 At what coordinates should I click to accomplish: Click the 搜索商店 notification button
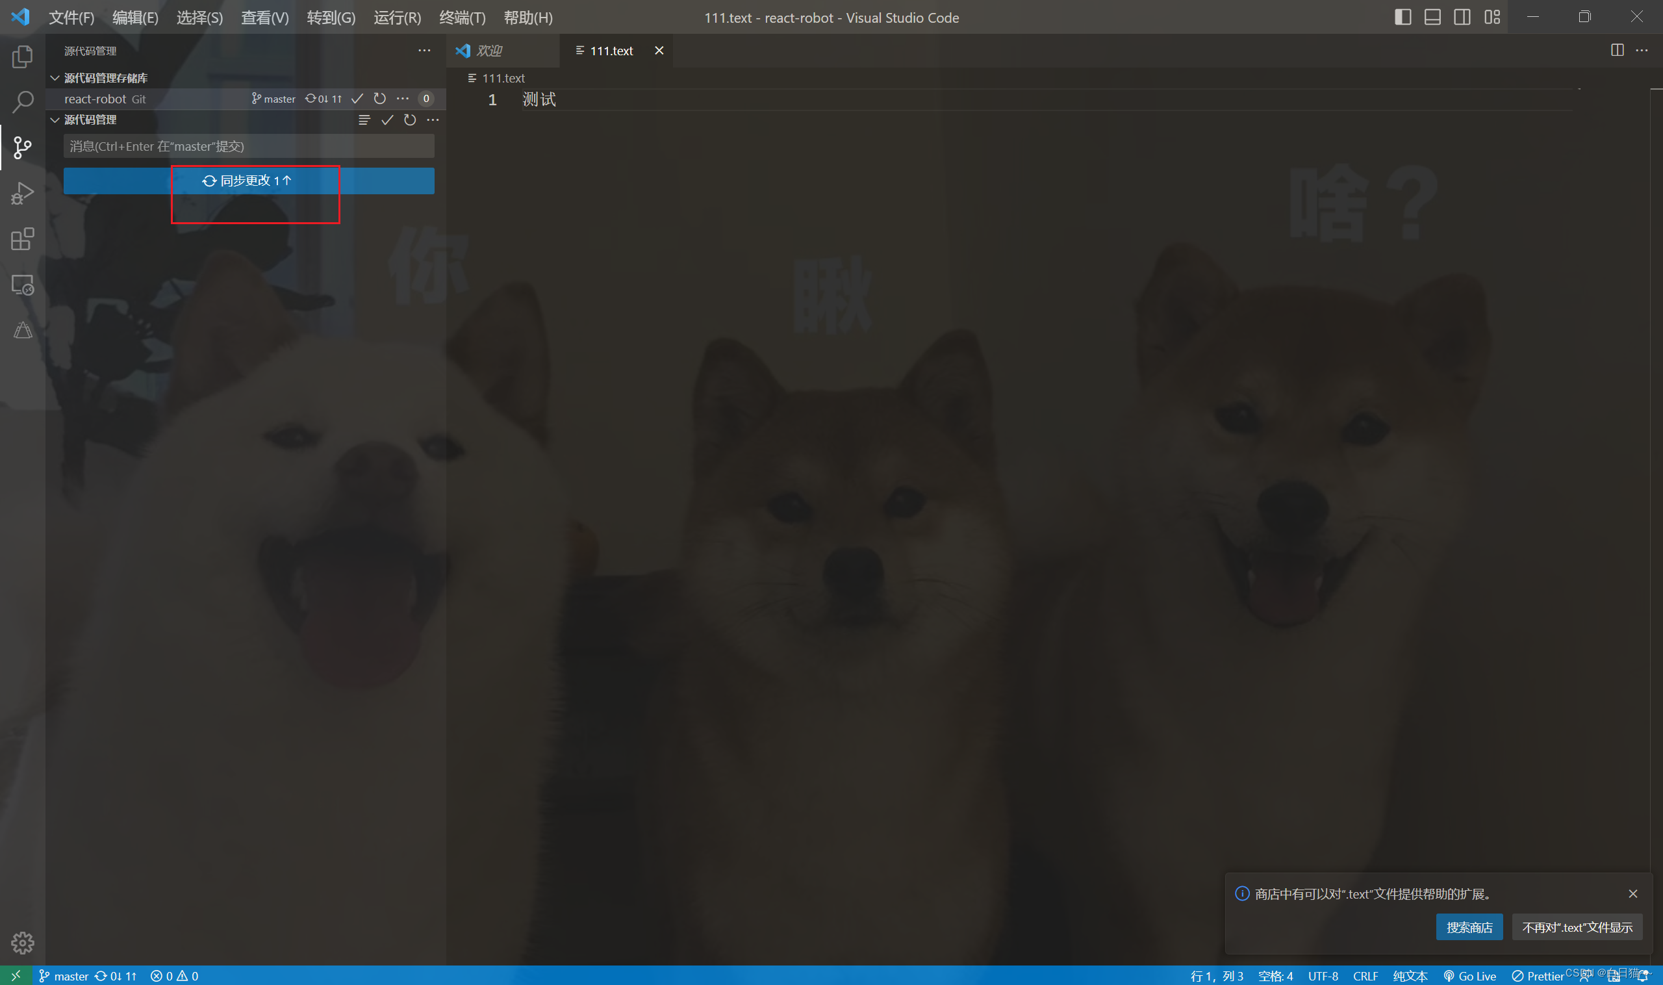pyautogui.click(x=1469, y=927)
